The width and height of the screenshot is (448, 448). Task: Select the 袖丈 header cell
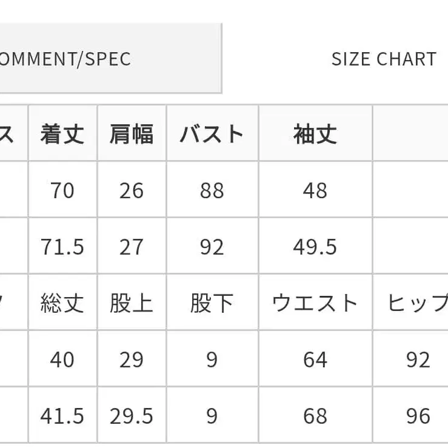coord(315,134)
